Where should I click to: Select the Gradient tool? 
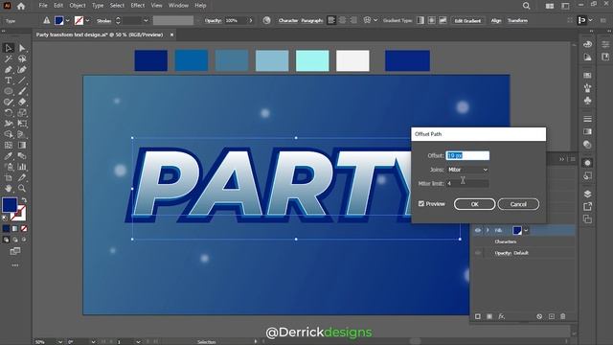pyautogui.click(x=22, y=145)
